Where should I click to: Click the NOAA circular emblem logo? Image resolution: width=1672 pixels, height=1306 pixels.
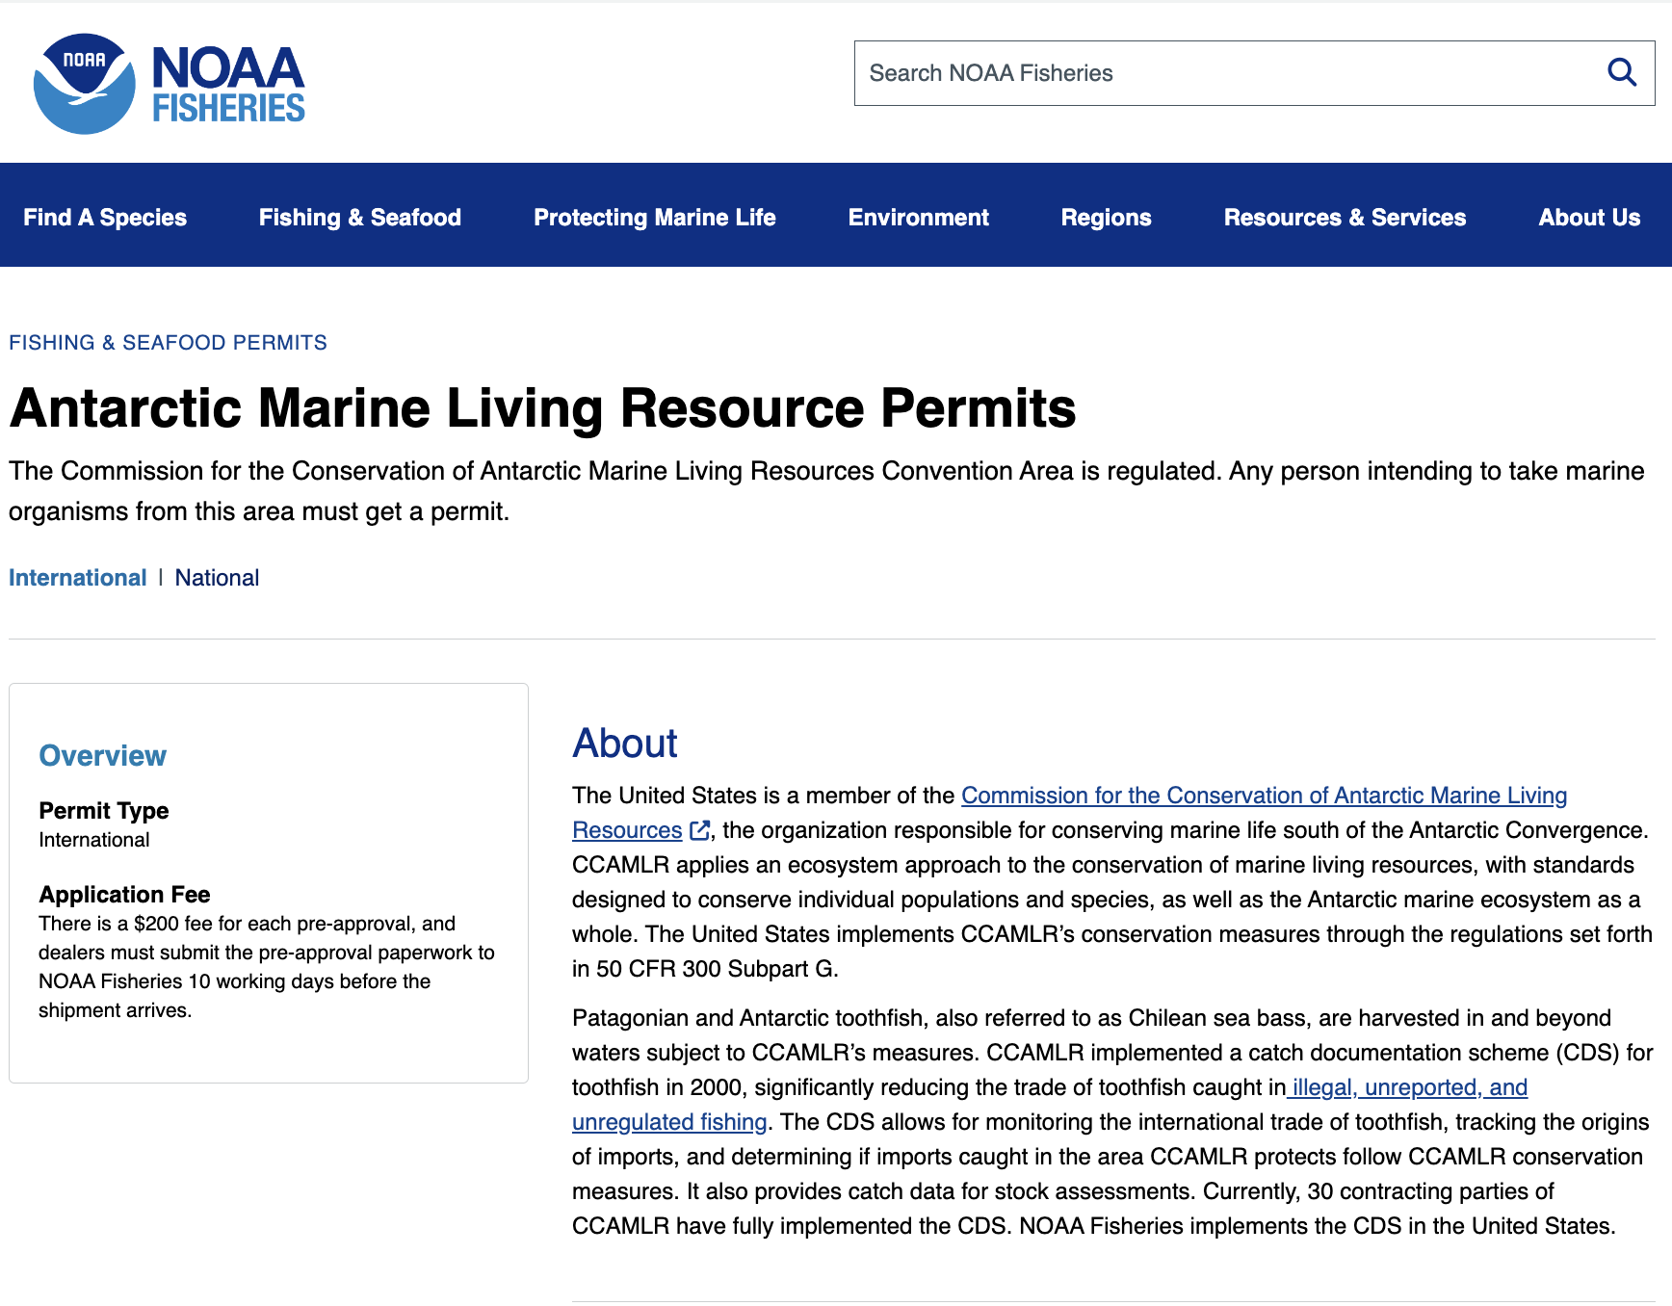[84, 84]
